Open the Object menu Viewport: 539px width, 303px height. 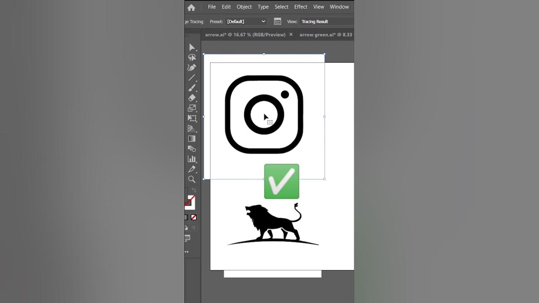tap(244, 7)
